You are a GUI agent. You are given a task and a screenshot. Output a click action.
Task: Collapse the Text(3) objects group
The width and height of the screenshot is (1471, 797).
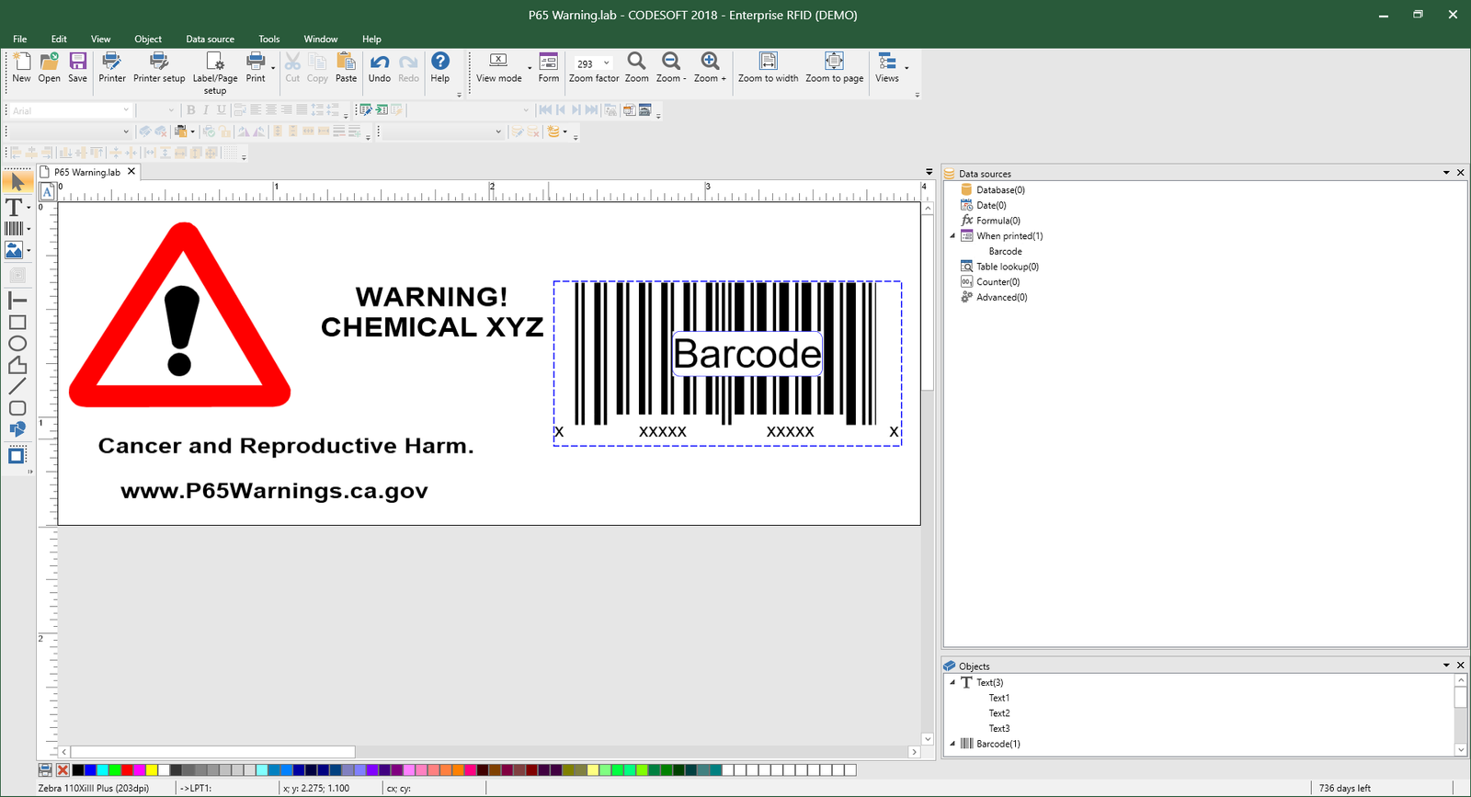tap(952, 682)
